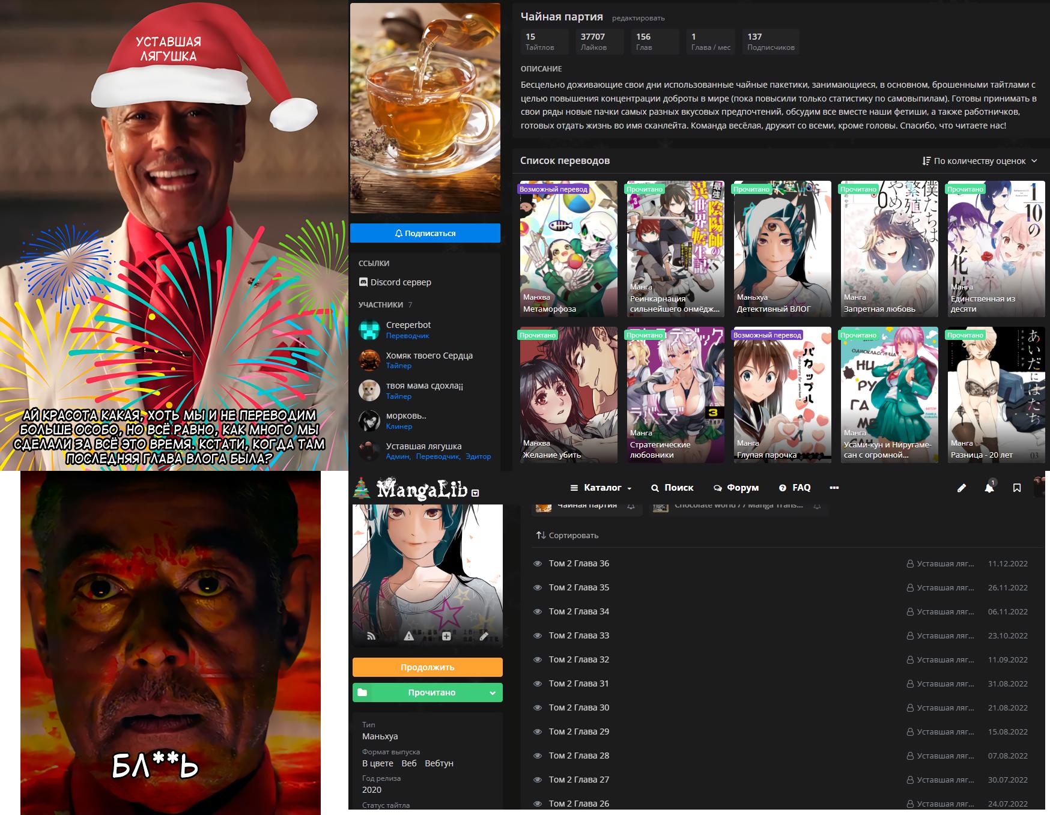Click морковь.. member avatar
Image resolution: width=1050 pixels, height=815 pixels.
[x=369, y=420]
